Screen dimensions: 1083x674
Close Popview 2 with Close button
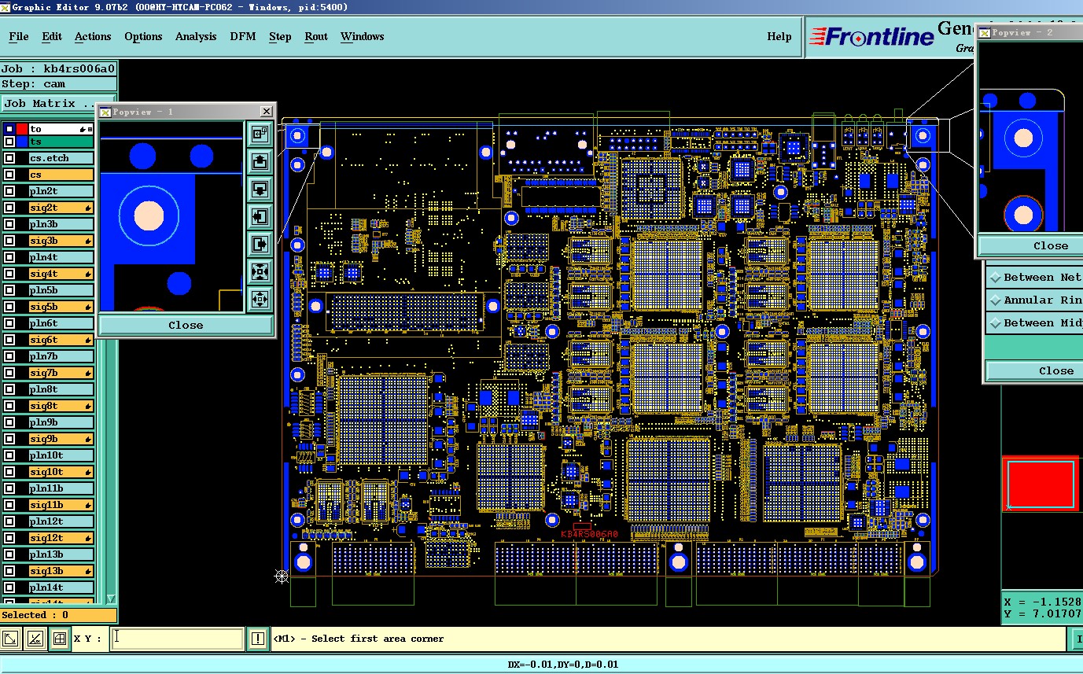pyautogui.click(x=1031, y=245)
